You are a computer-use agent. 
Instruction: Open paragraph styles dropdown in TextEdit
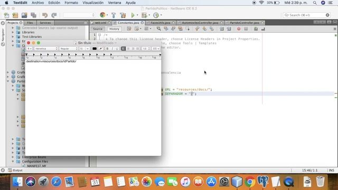point(30,49)
